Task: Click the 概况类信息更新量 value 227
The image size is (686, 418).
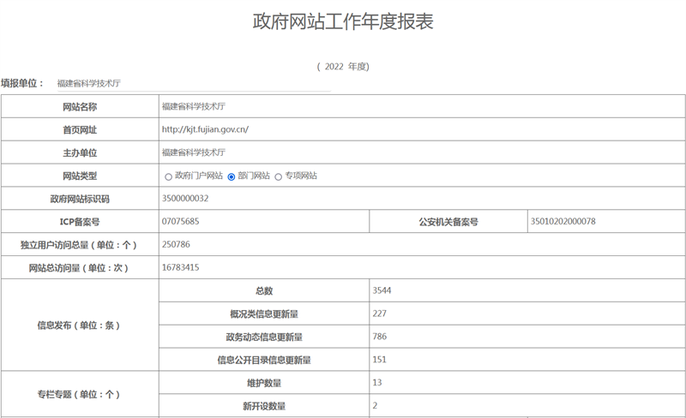Action: [x=380, y=313]
